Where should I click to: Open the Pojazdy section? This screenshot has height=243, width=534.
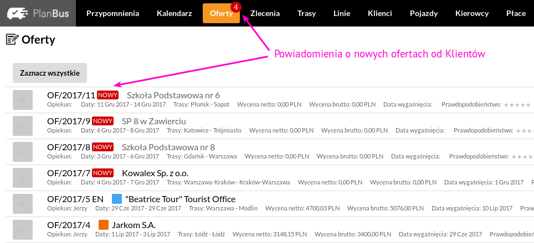(x=424, y=14)
